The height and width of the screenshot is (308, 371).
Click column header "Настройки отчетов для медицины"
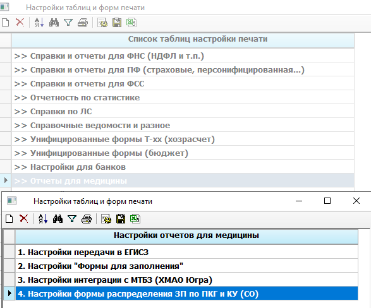(186, 237)
